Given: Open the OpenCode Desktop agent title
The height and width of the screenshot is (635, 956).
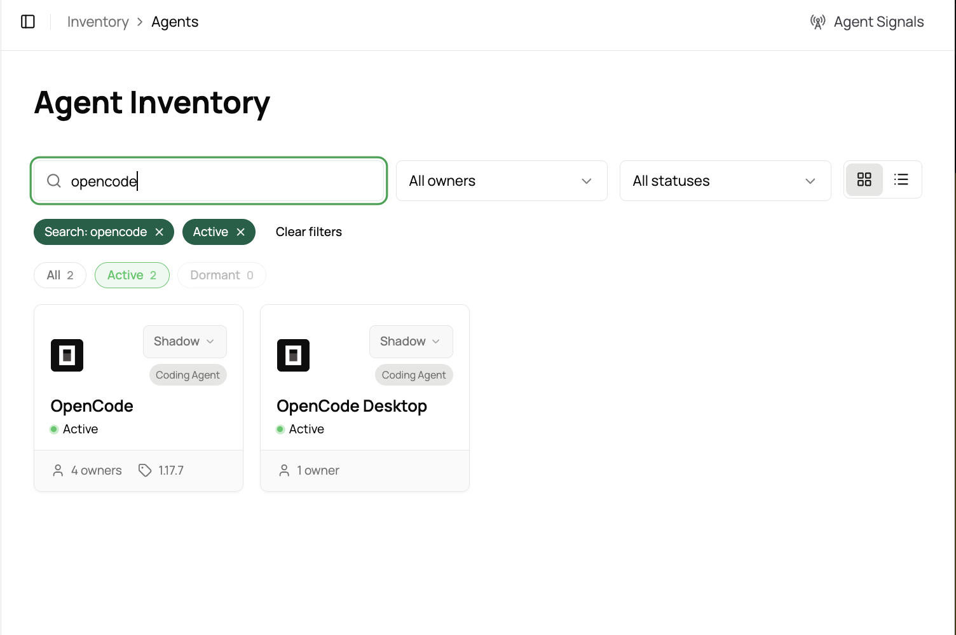Looking at the screenshot, I should pos(352,406).
